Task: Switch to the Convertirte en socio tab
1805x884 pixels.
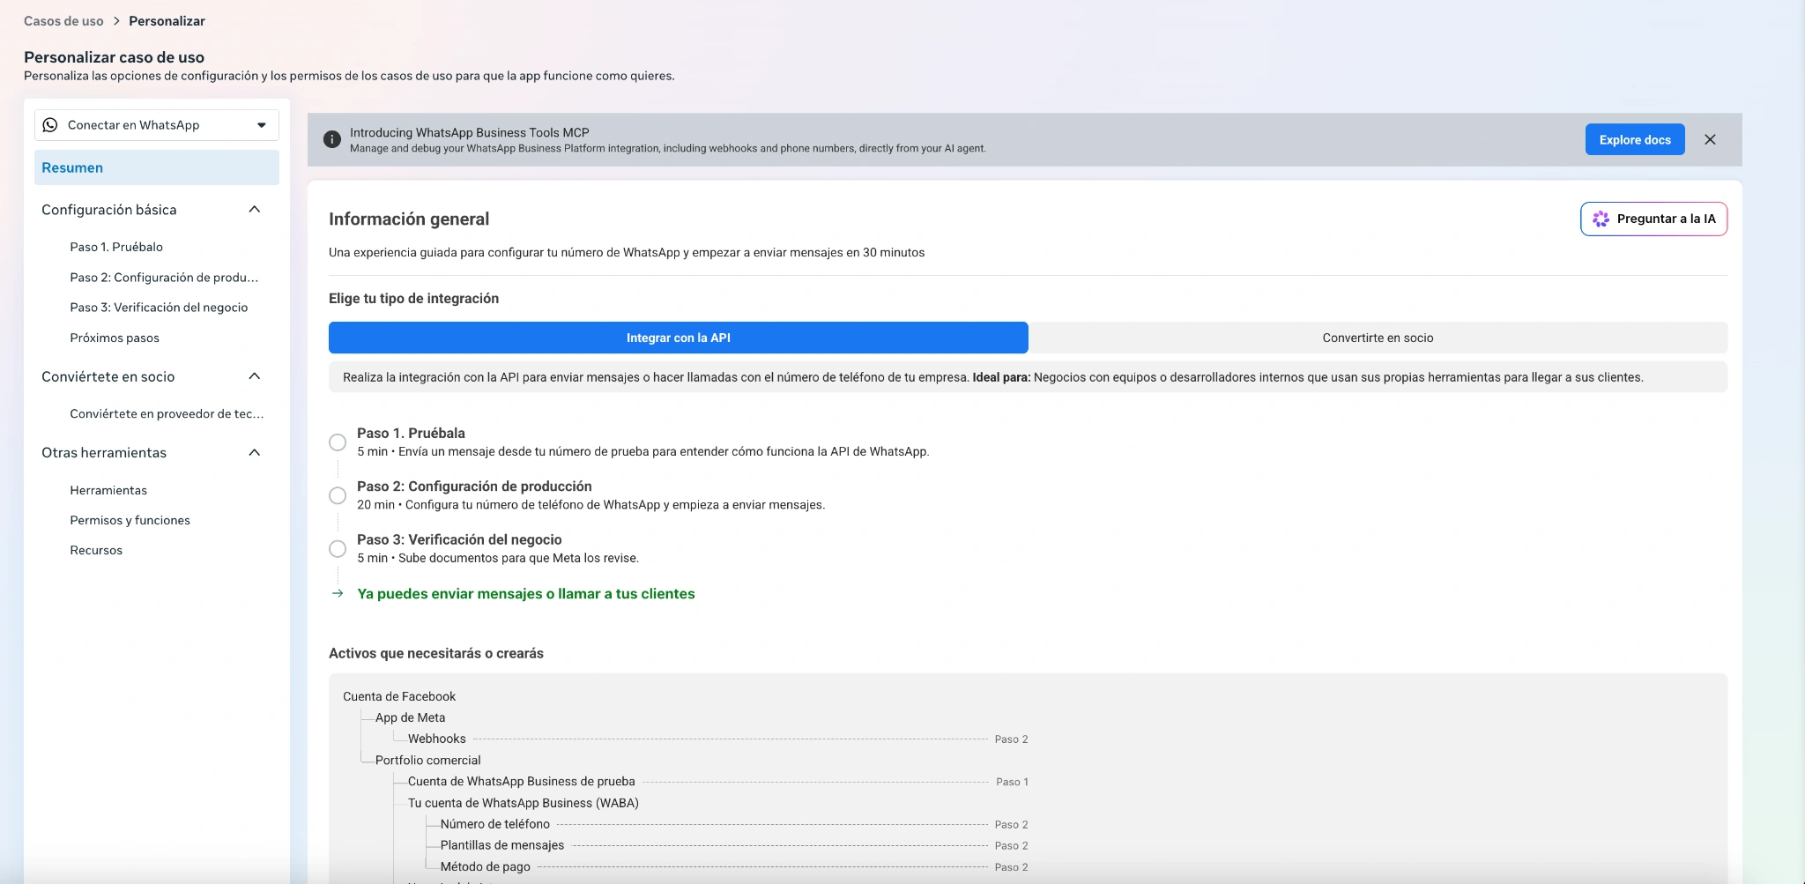Action: click(1378, 338)
